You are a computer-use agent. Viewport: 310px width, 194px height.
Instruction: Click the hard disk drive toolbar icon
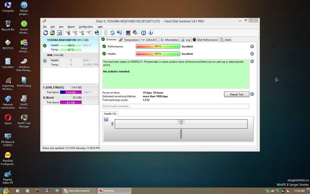(x=59, y=33)
